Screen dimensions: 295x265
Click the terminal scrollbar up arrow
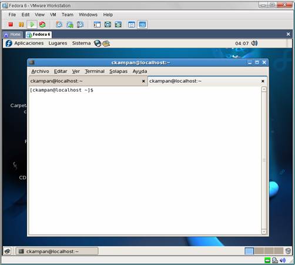coord(264,89)
